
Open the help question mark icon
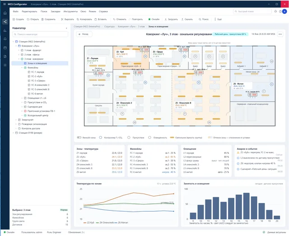point(280,11)
